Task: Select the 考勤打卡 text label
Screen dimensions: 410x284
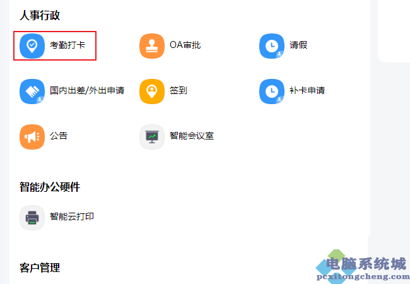Action: (x=67, y=45)
